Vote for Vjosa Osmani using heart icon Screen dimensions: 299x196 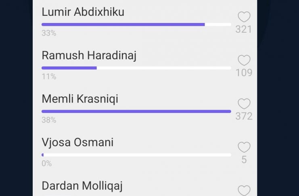coord(244,147)
